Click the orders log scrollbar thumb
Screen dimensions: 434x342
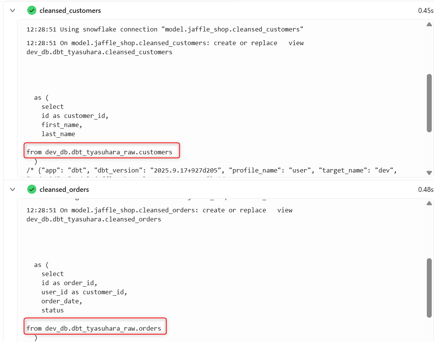429,288
